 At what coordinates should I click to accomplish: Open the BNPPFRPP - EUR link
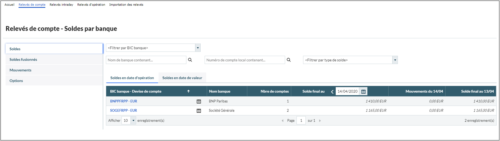point(124,101)
